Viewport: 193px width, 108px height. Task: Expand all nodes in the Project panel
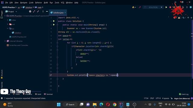click(x=34, y=11)
